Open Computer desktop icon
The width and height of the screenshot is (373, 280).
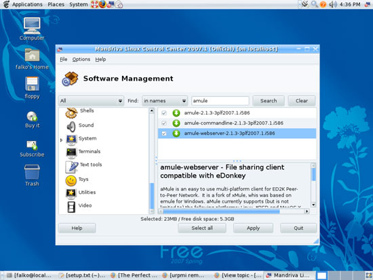click(x=32, y=26)
